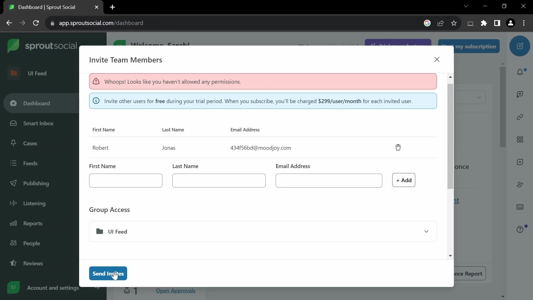
Task: Open Account and settings menu item
Action: [53, 287]
